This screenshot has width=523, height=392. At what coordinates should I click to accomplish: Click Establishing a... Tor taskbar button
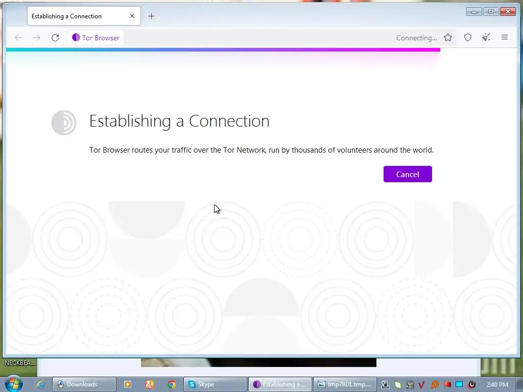(280, 384)
